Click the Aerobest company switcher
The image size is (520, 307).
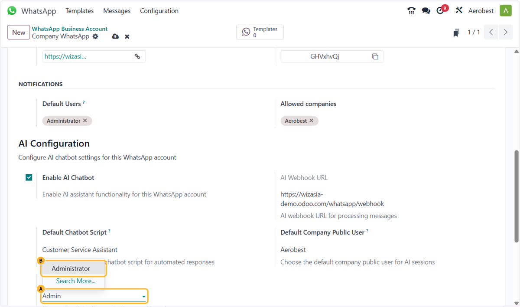pyautogui.click(x=481, y=11)
